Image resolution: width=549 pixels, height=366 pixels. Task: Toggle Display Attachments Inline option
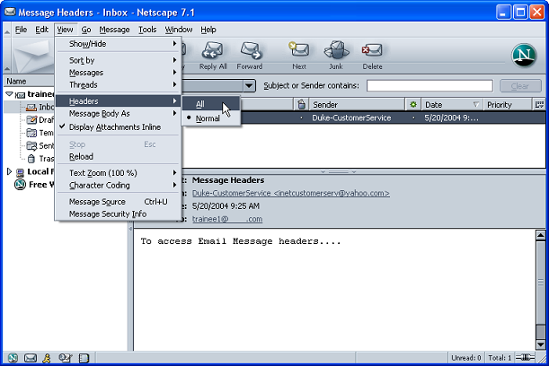click(117, 127)
